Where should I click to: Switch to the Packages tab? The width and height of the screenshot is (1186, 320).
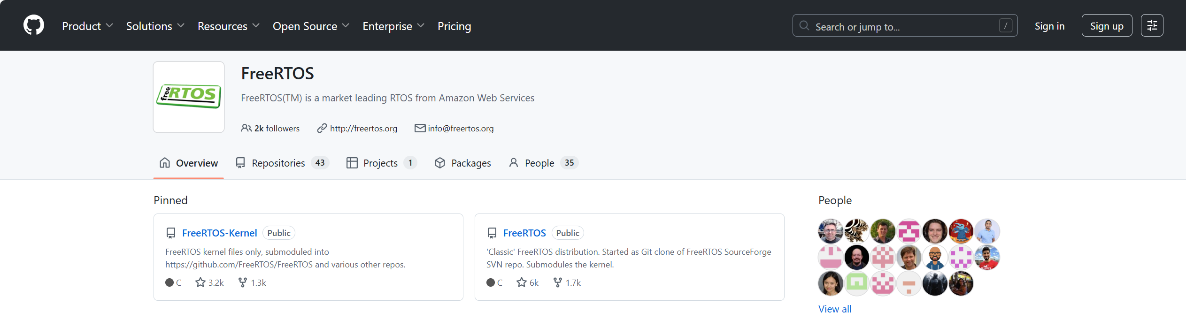coord(463,163)
